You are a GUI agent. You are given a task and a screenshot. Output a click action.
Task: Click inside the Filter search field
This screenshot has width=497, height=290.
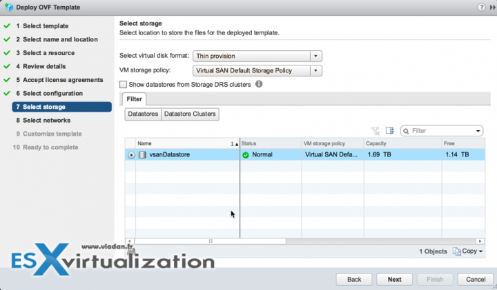(x=442, y=131)
